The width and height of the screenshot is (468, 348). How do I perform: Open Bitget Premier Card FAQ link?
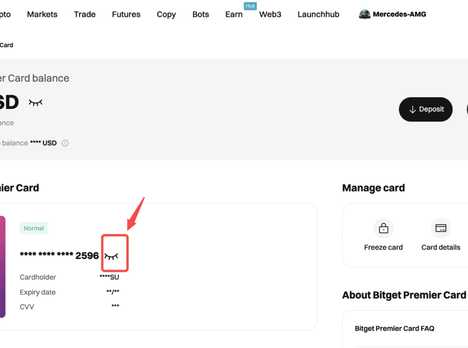click(x=395, y=328)
